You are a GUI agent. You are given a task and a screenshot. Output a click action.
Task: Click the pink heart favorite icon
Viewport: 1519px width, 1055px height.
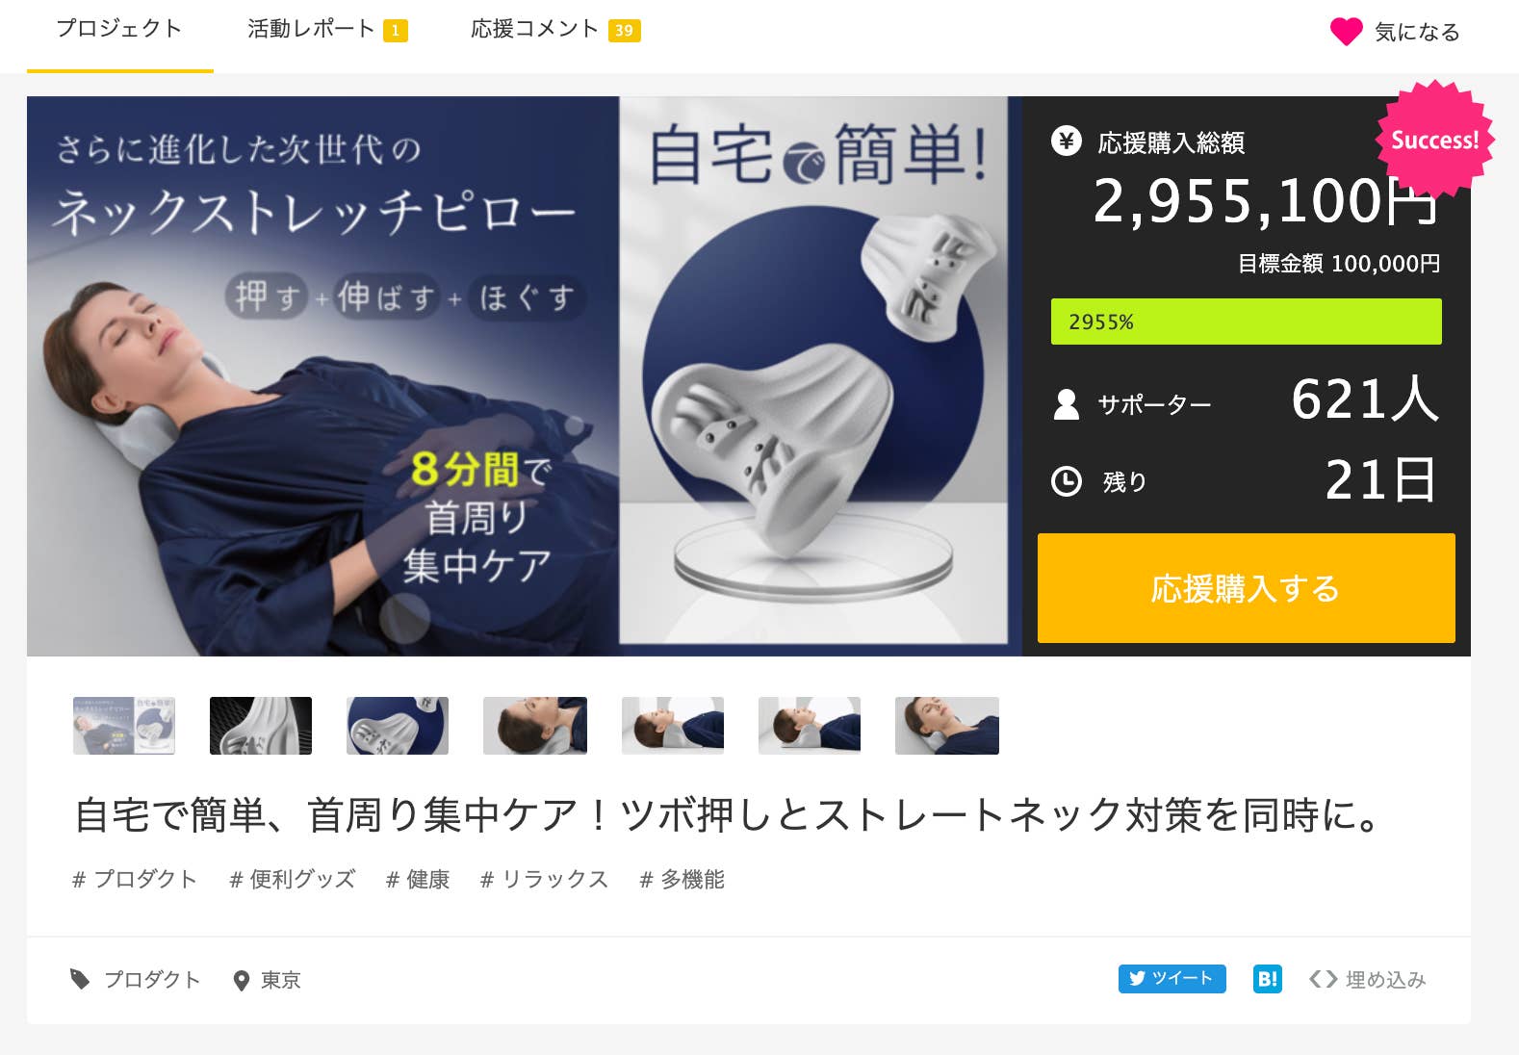click(1346, 32)
